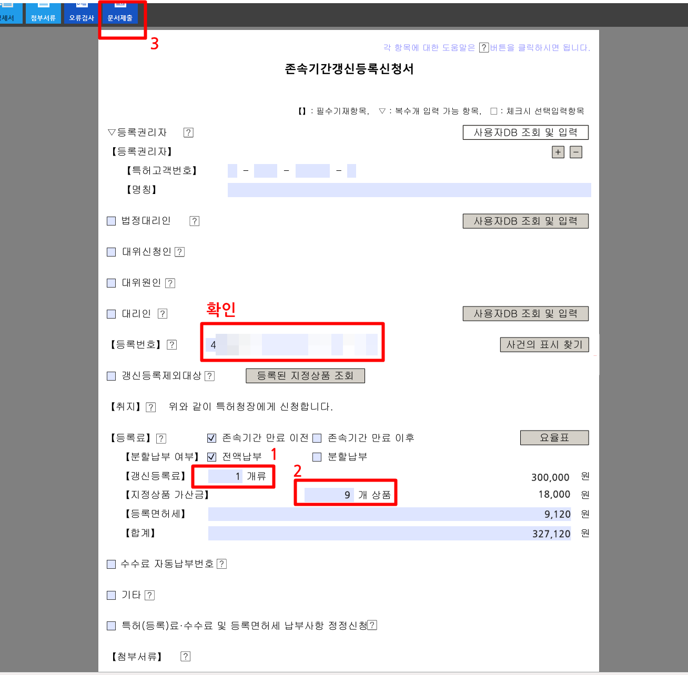Open help icon next to 등록번호
Screen dimensions: 688x675
point(172,345)
